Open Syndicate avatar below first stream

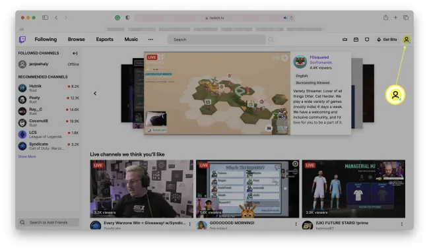click(96, 226)
